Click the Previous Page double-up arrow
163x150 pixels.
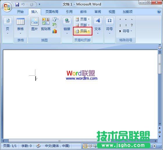[160, 128]
